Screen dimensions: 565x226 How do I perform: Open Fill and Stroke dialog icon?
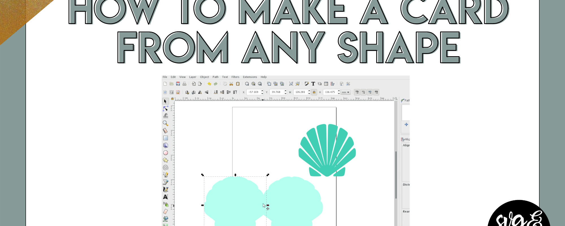[307, 84]
